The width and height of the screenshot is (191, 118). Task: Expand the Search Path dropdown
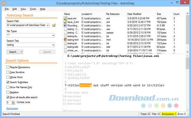point(48,25)
